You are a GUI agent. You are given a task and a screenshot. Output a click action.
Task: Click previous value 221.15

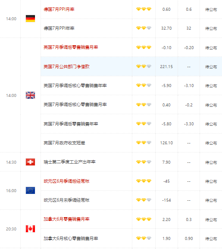point(166,67)
